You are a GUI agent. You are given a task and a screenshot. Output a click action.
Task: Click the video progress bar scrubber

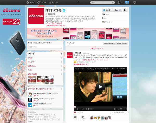point(75,107)
